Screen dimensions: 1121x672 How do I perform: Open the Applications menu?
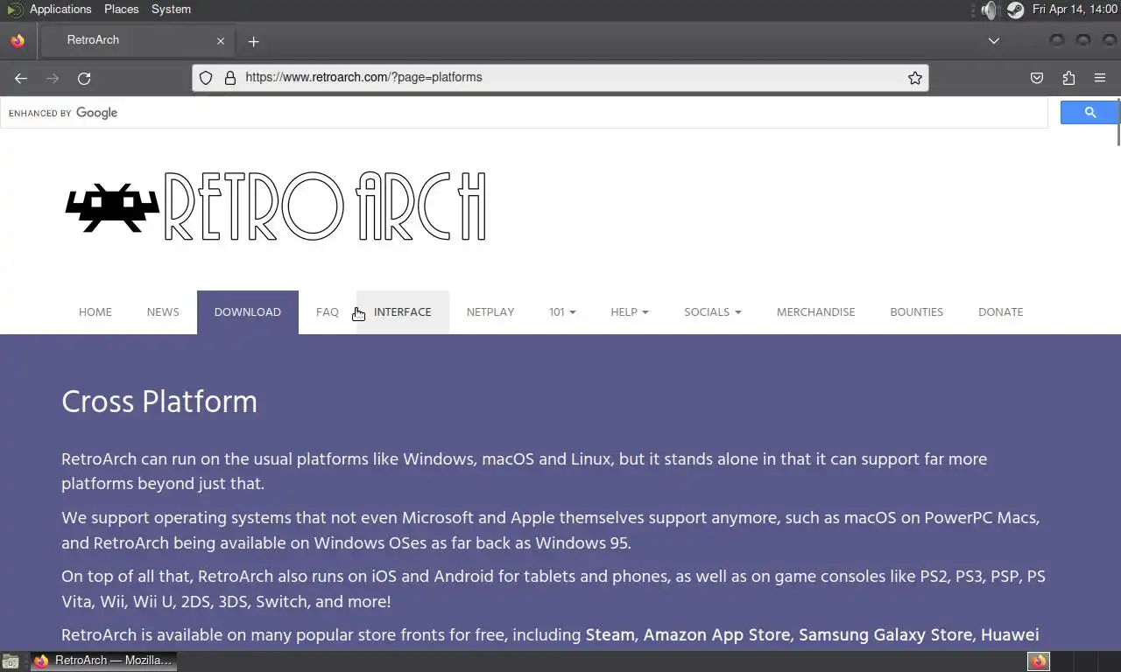click(x=60, y=10)
